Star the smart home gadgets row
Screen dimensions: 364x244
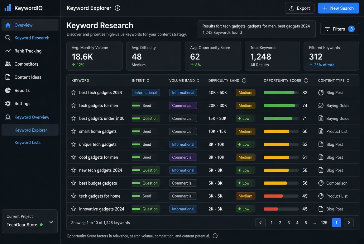(x=73, y=132)
